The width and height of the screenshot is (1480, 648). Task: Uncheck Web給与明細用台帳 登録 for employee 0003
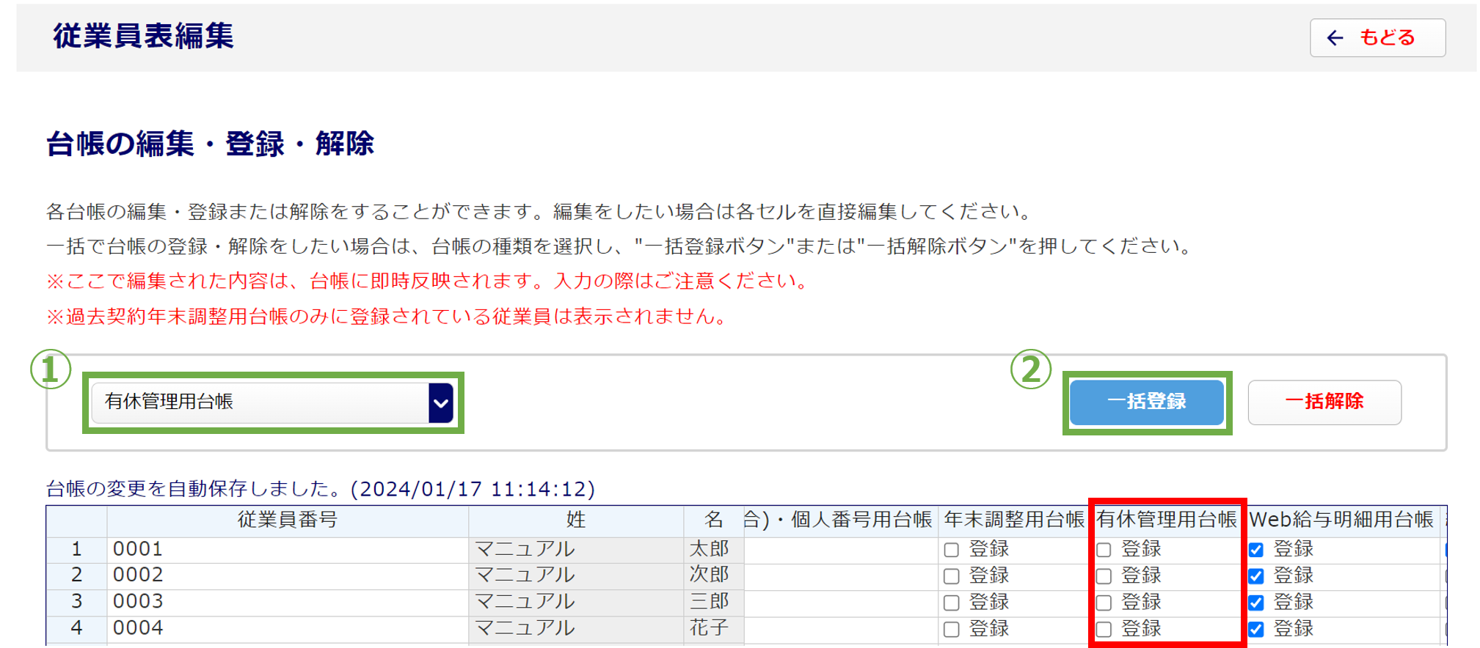click(1256, 603)
